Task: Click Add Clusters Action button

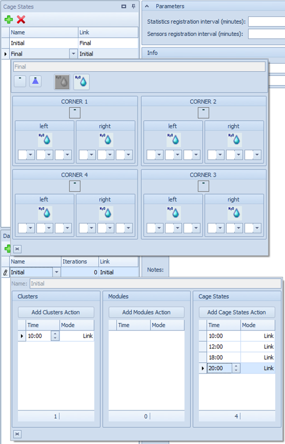Action: pyautogui.click(x=56, y=313)
